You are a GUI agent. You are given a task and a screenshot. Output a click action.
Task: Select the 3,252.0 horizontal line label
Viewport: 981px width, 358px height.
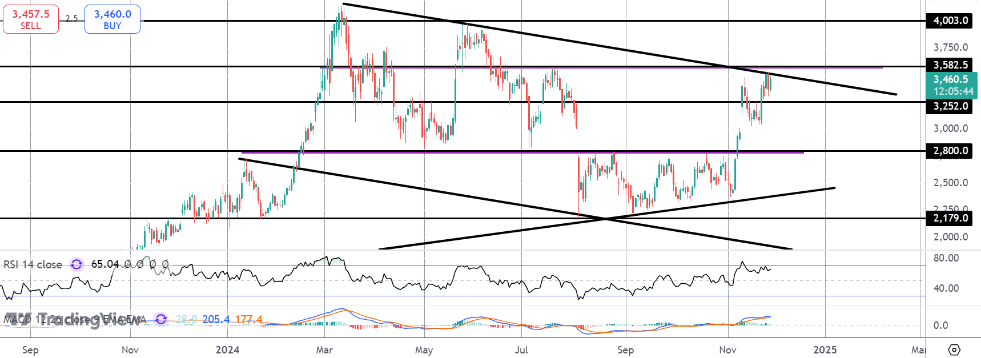[x=951, y=106]
